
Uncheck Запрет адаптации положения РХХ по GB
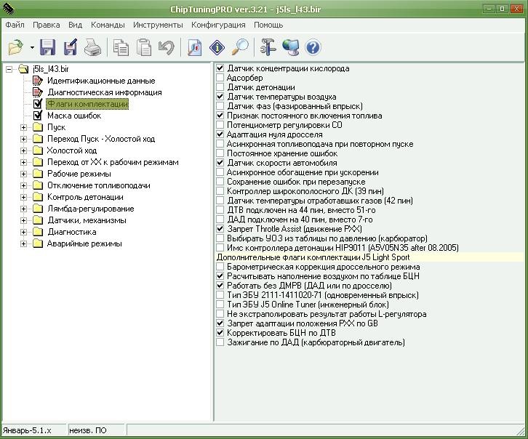(x=220, y=323)
